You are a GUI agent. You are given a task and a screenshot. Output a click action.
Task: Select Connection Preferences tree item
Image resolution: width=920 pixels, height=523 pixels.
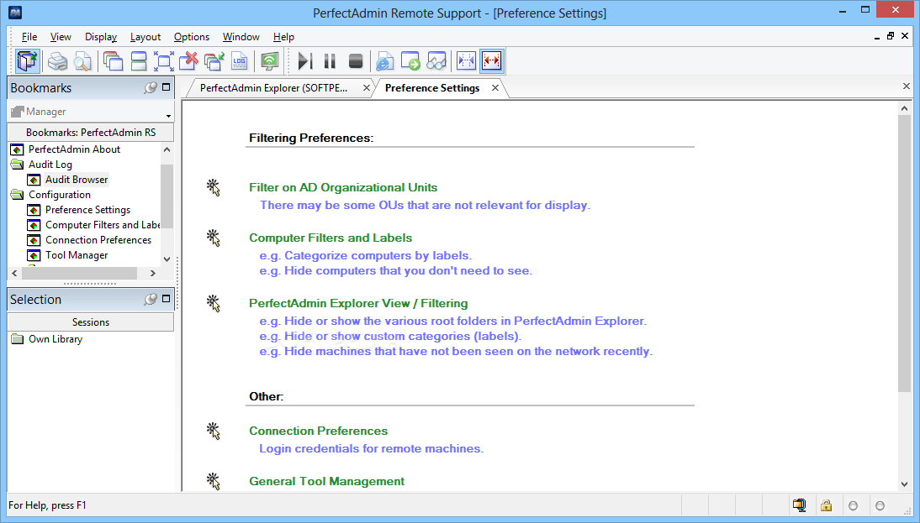98,240
